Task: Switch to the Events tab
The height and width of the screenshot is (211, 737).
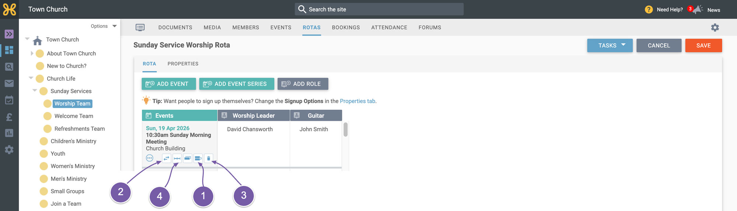Action: pos(281,28)
